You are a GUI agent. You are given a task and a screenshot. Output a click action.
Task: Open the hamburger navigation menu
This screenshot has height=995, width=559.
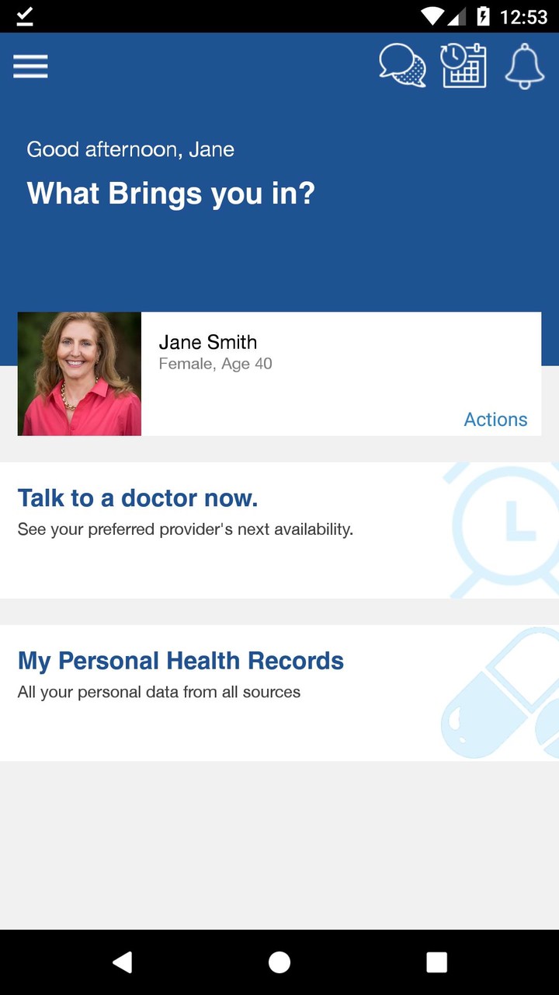coord(30,67)
